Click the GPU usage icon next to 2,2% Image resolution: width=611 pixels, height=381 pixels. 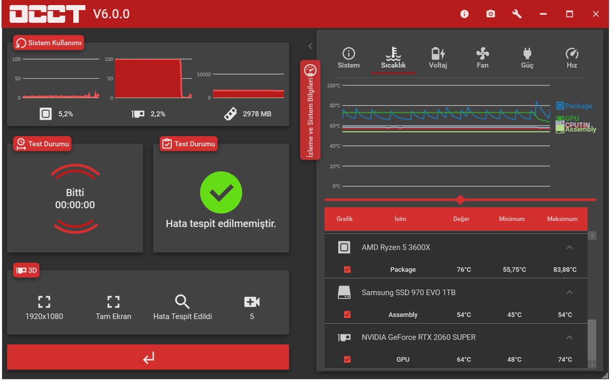tap(138, 114)
